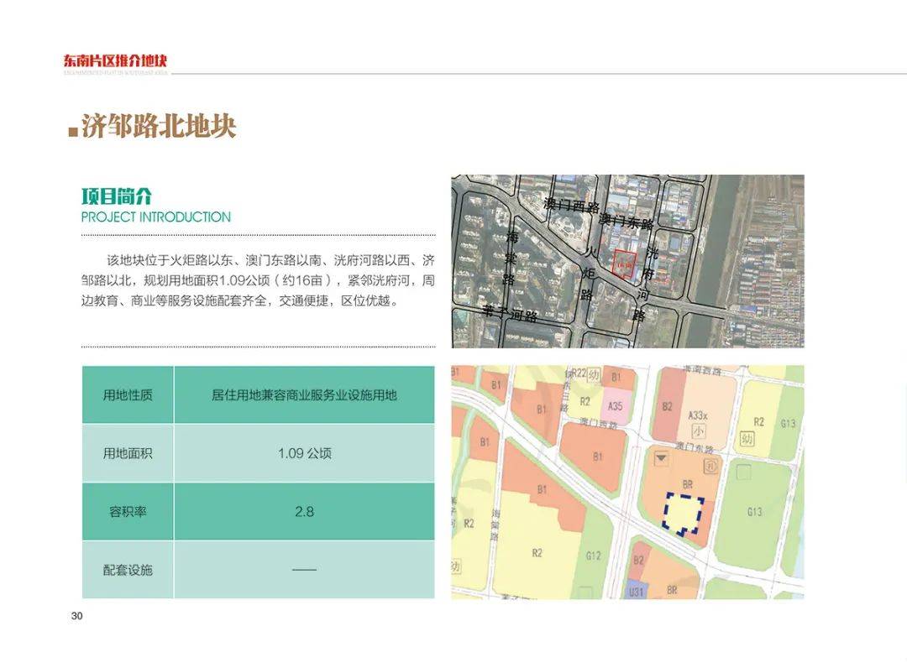Click the 幼 kindergarten symbol near R2
The width and height of the screenshot is (907, 668).
tap(747, 439)
